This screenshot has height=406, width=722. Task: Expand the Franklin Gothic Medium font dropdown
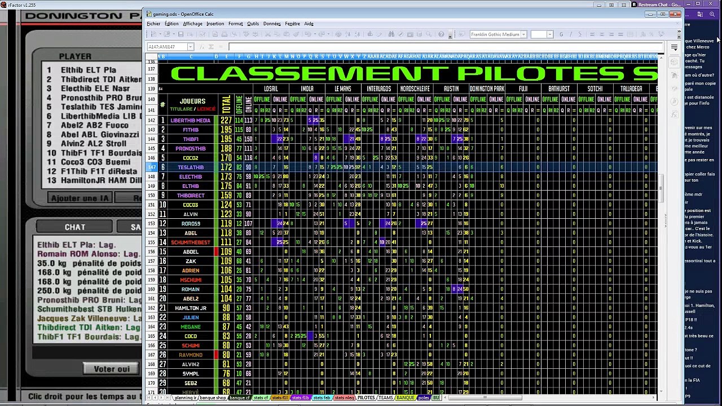(x=523, y=34)
